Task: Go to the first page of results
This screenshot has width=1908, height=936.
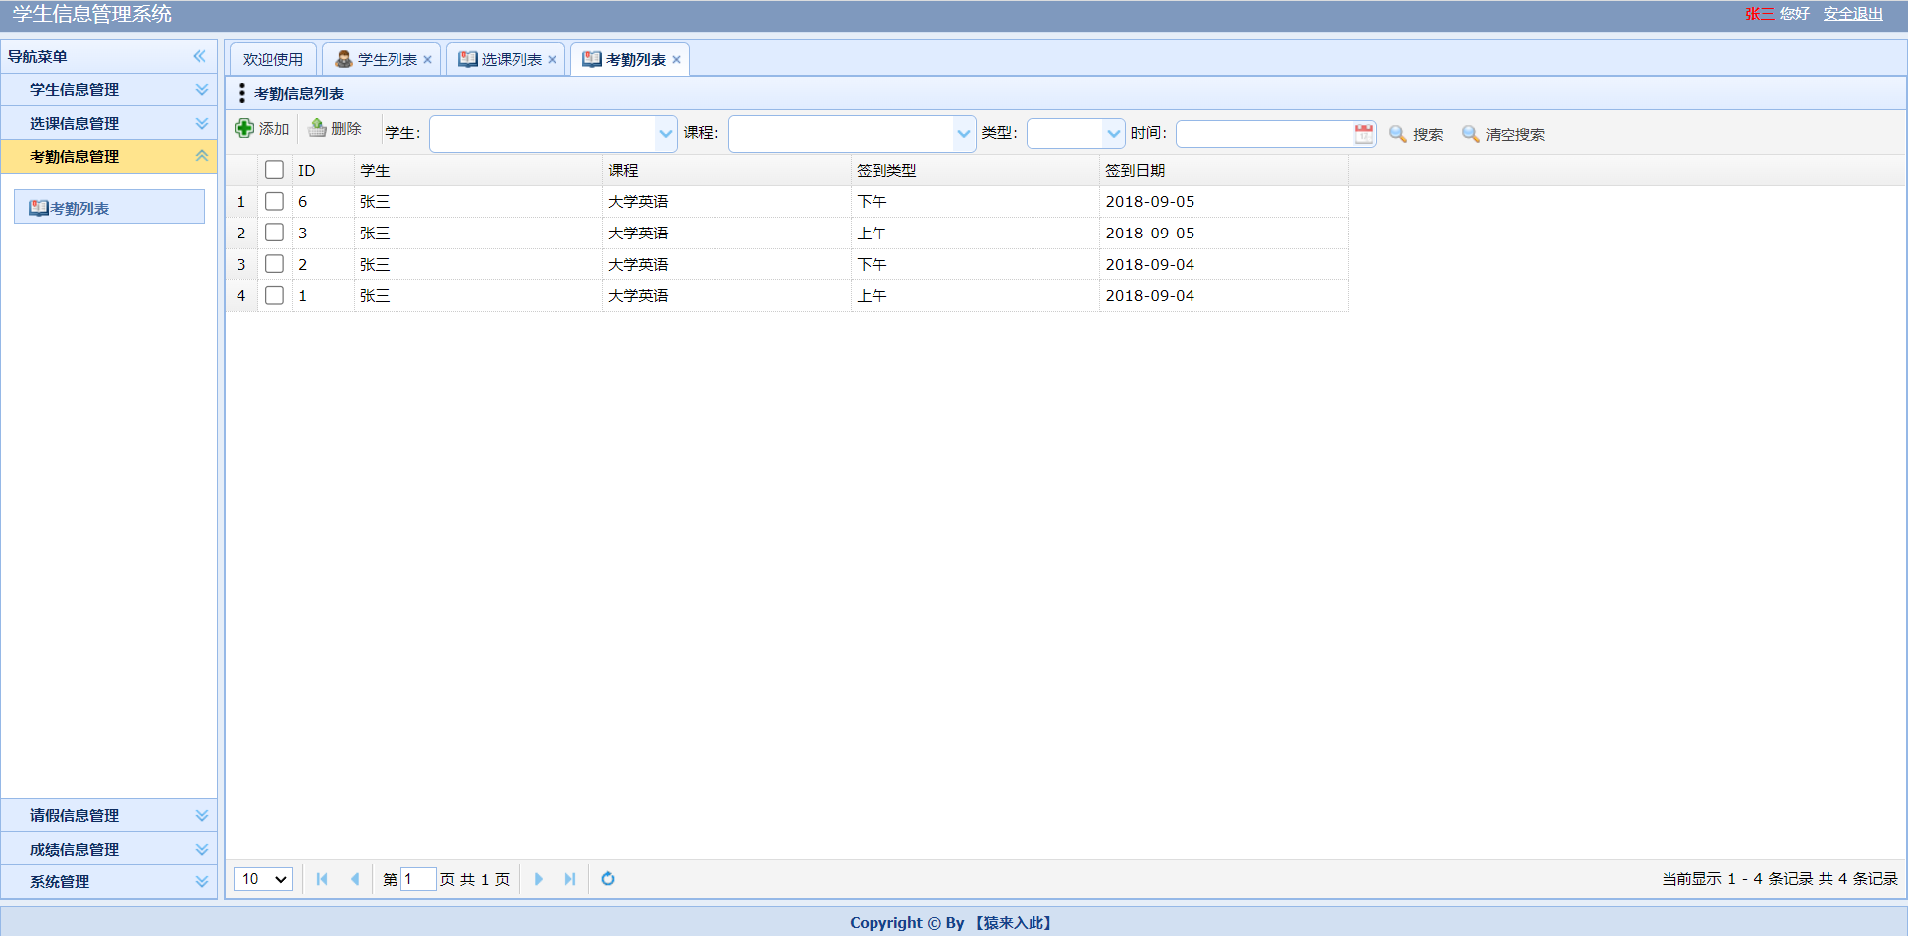Action: [322, 879]
